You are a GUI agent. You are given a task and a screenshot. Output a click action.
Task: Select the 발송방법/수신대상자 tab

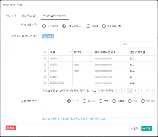coord(55,16)
